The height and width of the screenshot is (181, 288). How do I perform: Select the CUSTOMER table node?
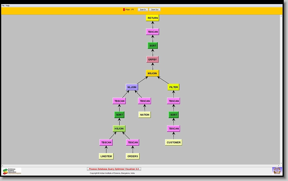[173, 142]
